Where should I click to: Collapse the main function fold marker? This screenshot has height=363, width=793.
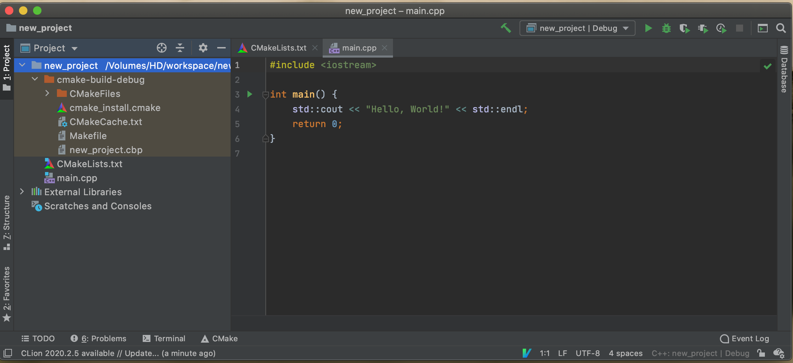click(x=265, y=94)
